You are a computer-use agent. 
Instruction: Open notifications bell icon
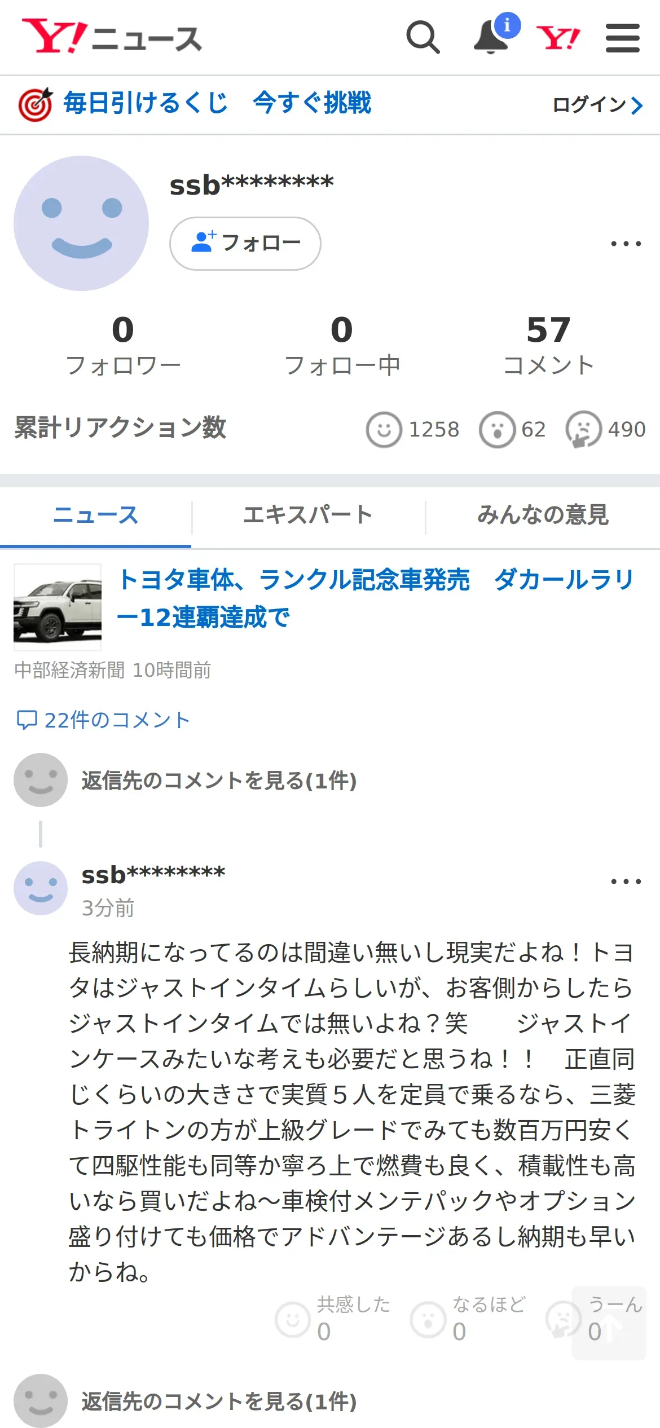point(490,38)
